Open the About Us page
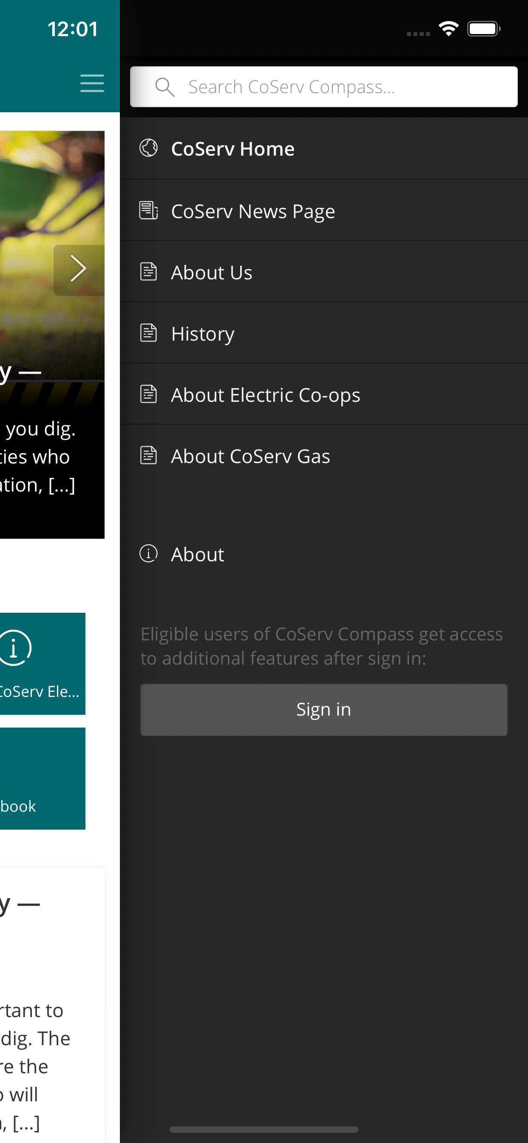528x1143 pixels. coord(324,272)
